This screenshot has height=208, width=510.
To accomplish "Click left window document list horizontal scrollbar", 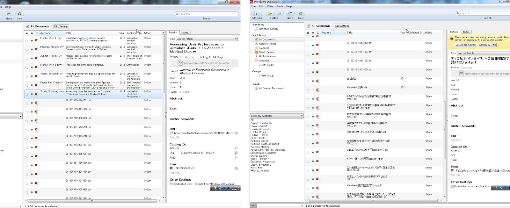I will (92, 201).
